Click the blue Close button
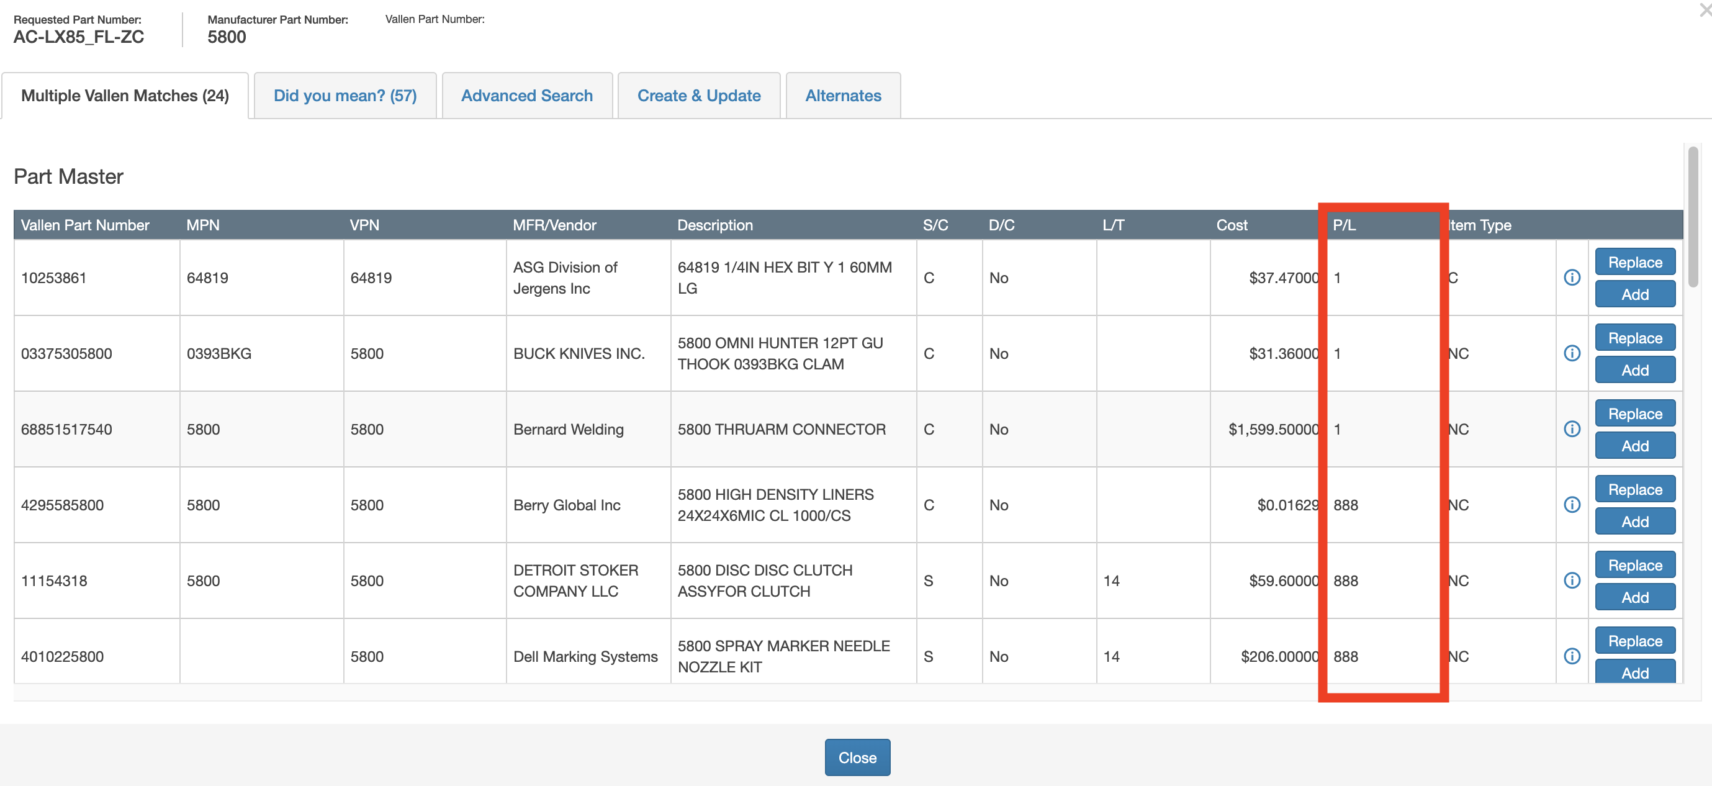Screen dimensions: 1712x786 (857, 757)
